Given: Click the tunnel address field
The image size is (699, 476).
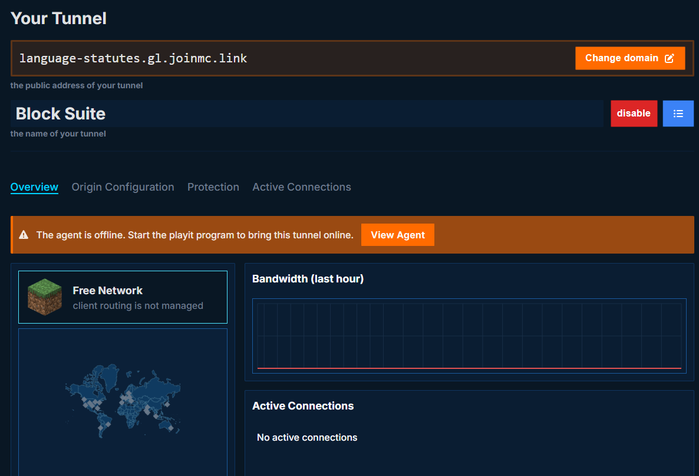Looking at the screenshot, I should (295, 58).
